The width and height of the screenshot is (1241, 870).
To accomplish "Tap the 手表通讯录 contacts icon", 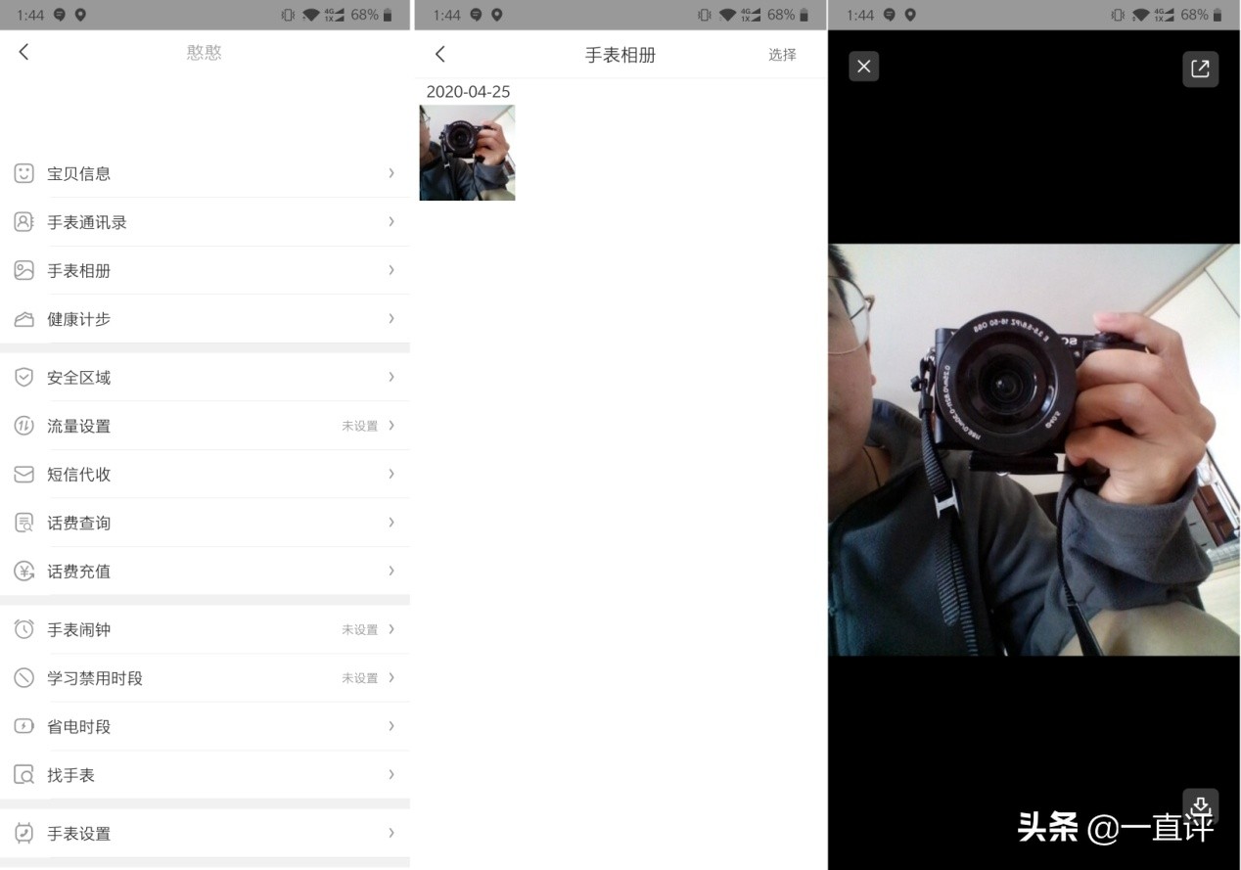I will [23, 222].
